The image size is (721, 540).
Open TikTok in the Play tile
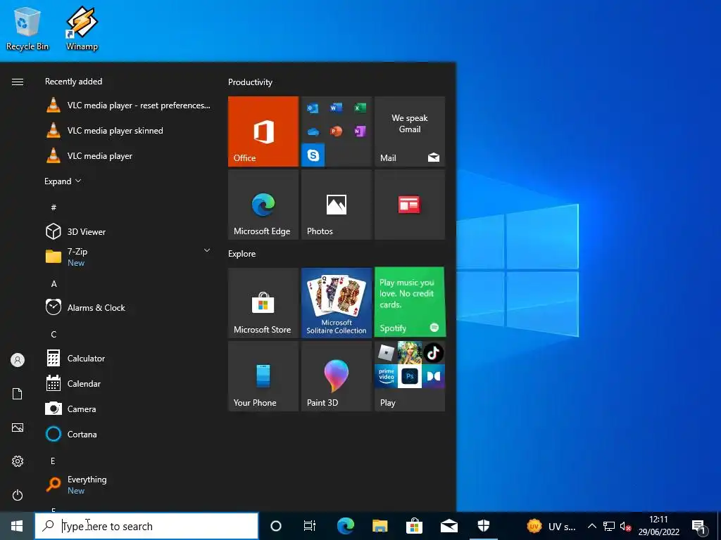click(x=433, y=353)
